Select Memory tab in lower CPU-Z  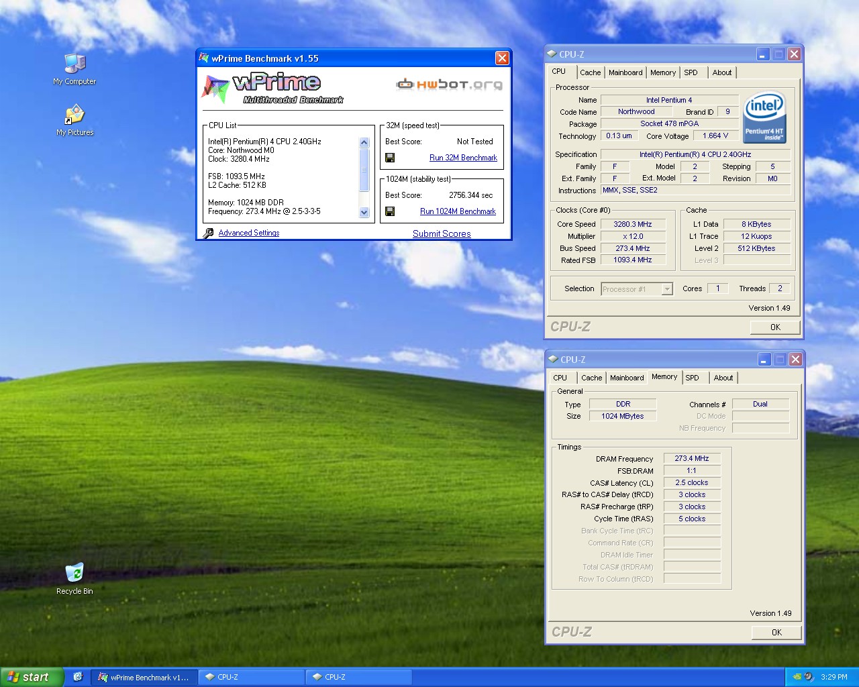[664, 376]
